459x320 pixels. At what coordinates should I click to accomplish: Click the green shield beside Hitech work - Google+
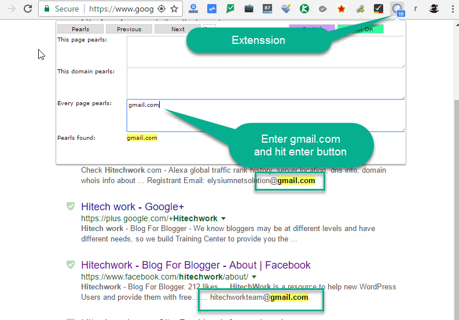(71, 206)
